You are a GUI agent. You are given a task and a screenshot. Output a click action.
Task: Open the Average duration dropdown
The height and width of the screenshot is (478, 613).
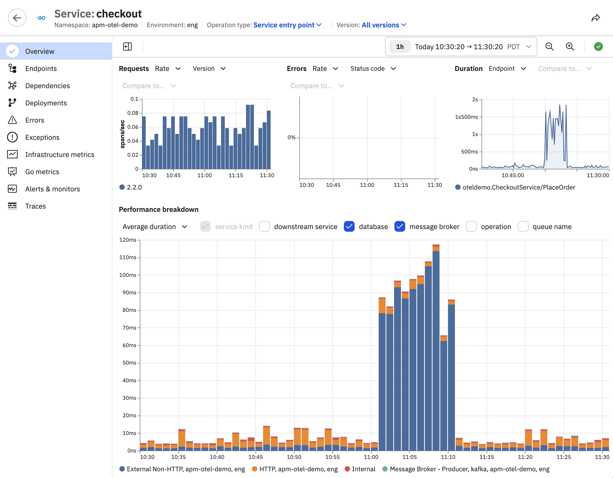(155, 227)
